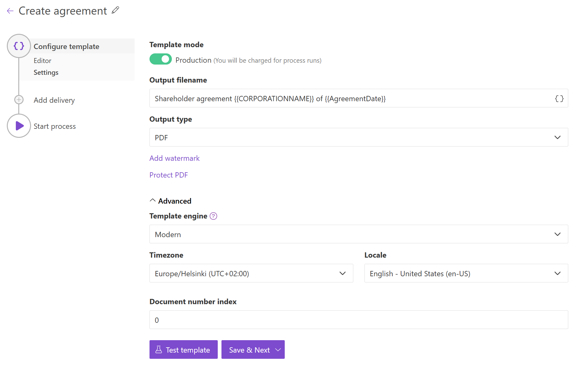Click the play icon for Start process
The image size is (576, 365).
pyautogui.click(x=19, y=126)
